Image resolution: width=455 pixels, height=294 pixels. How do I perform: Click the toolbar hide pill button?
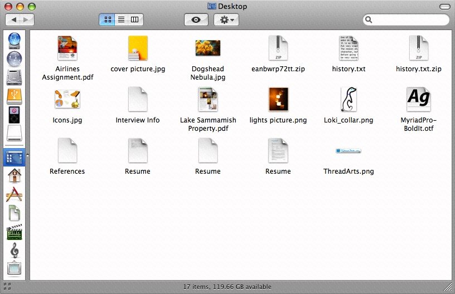pyautogui.click(x=445, y=6)
